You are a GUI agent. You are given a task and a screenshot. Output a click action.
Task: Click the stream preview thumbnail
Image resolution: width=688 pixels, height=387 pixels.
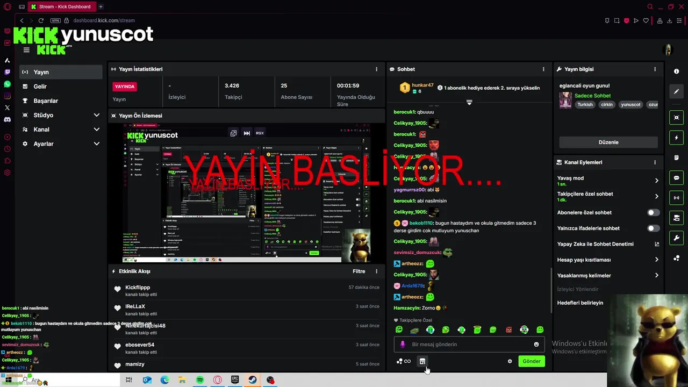[x=247, y=193]
